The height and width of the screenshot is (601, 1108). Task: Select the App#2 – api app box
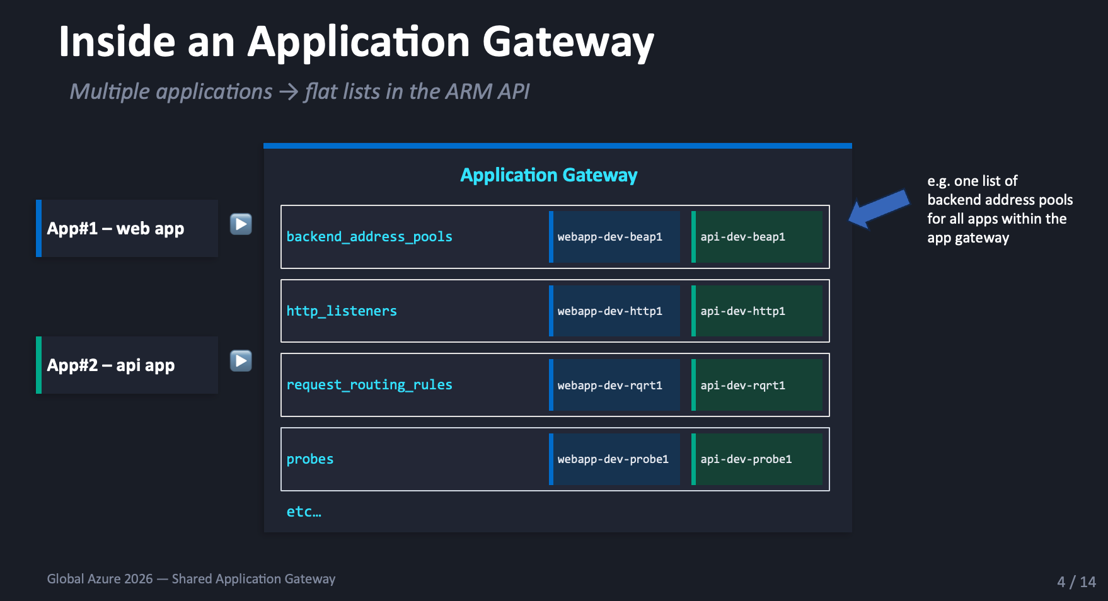click(x=127, y=365)
